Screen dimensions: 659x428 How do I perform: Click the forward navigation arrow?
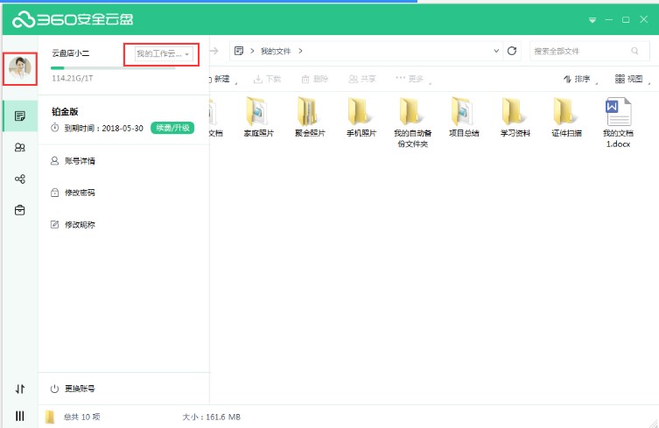214,51
